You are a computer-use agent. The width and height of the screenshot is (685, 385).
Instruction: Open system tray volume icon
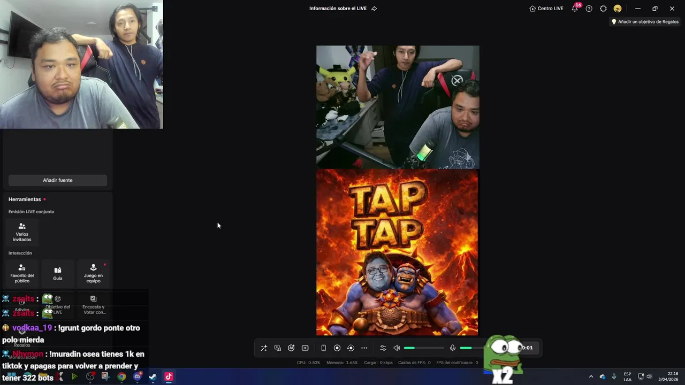(649, 376)
